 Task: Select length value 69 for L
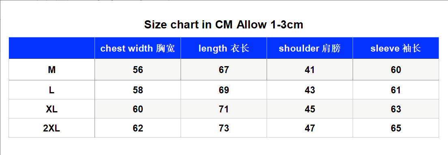pos(224,90)
